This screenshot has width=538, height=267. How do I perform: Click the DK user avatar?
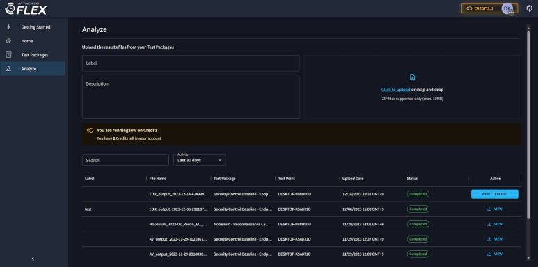tap(507, 8)
